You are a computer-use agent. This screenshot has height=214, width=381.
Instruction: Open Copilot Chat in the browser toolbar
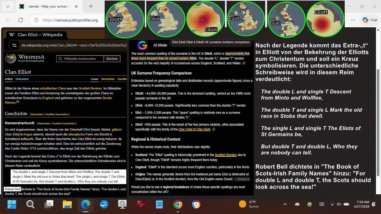(x=370, y=20)
